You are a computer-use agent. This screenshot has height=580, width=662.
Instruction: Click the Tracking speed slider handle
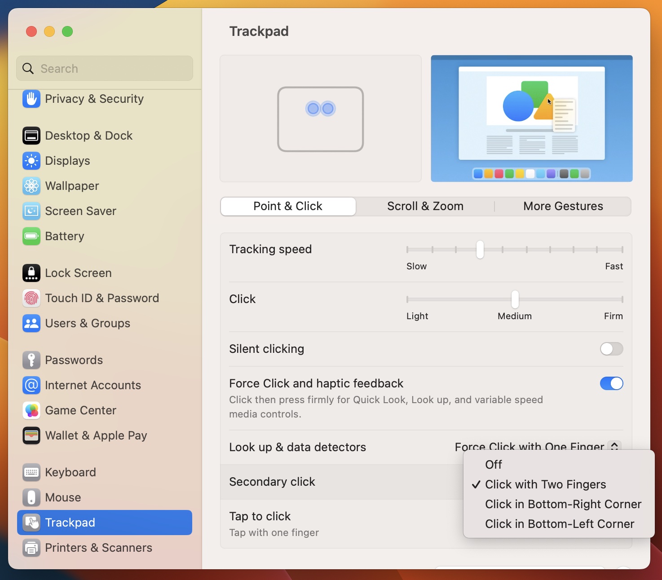point(480,250)
